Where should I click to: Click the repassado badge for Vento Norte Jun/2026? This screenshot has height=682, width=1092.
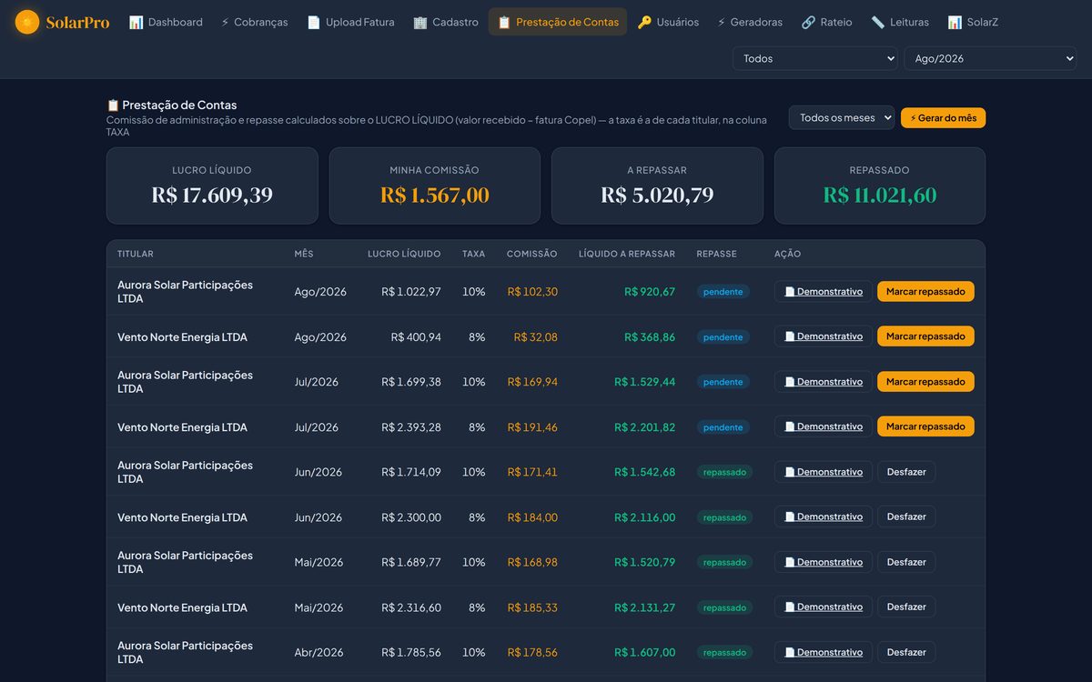tap(724, 517)
